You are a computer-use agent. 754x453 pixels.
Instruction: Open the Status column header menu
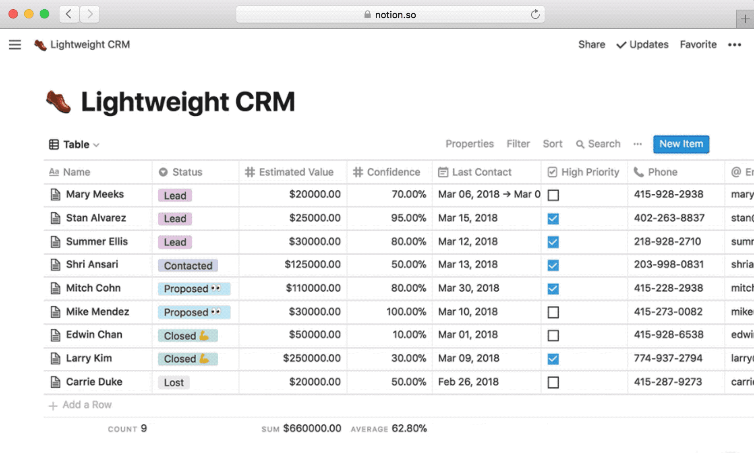(x=196, y=172)
